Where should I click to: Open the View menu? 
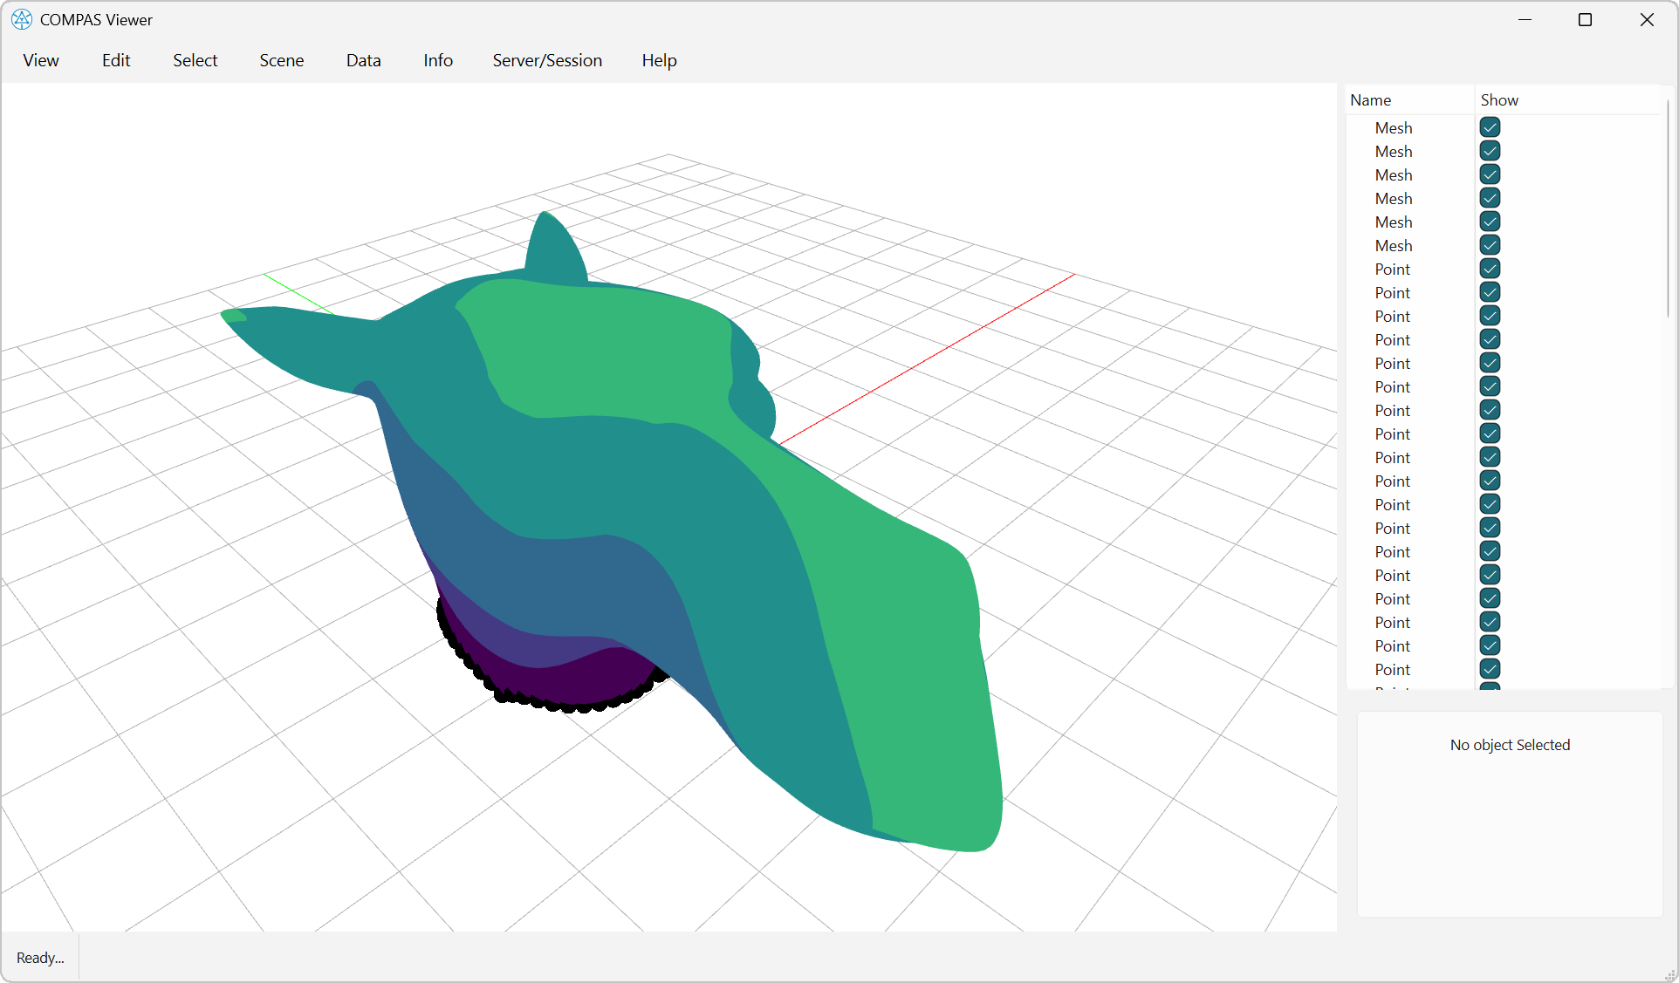pyautogui.click(x=40, y=60)
